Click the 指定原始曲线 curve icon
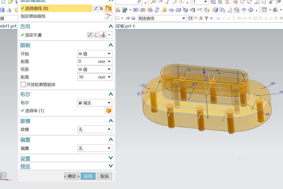The height and width of the screenshot is (189, 283). click(x=108, y=16)
